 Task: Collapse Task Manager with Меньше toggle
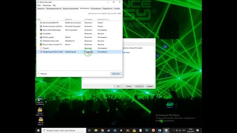tap(42, 74)
